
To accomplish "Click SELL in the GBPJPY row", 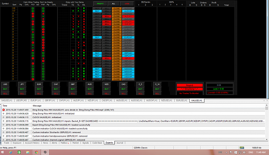I will click(x=107, y=58).
